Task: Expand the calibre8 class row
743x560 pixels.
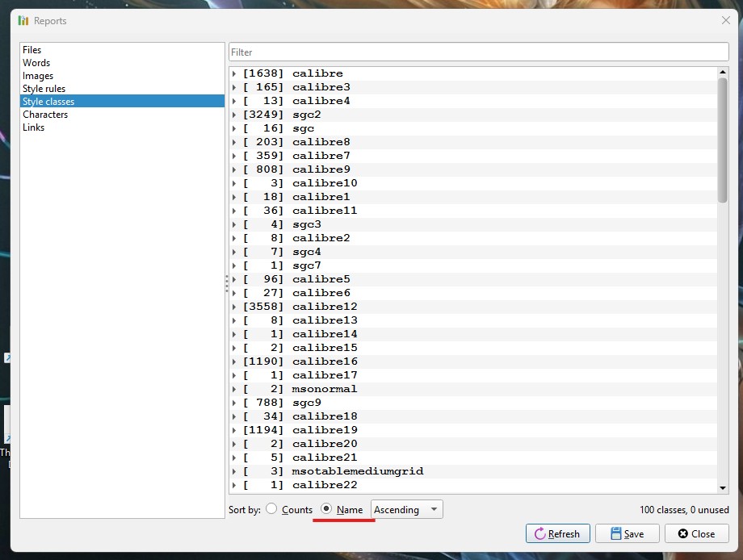Action: tap(234, 142)
